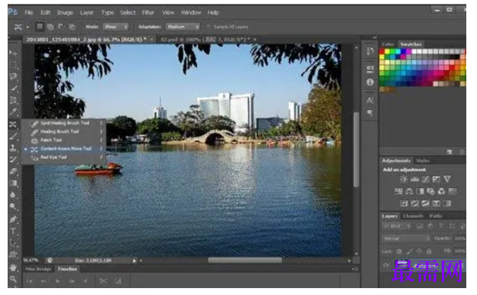Choose Intersect with Selection mode

72,27
